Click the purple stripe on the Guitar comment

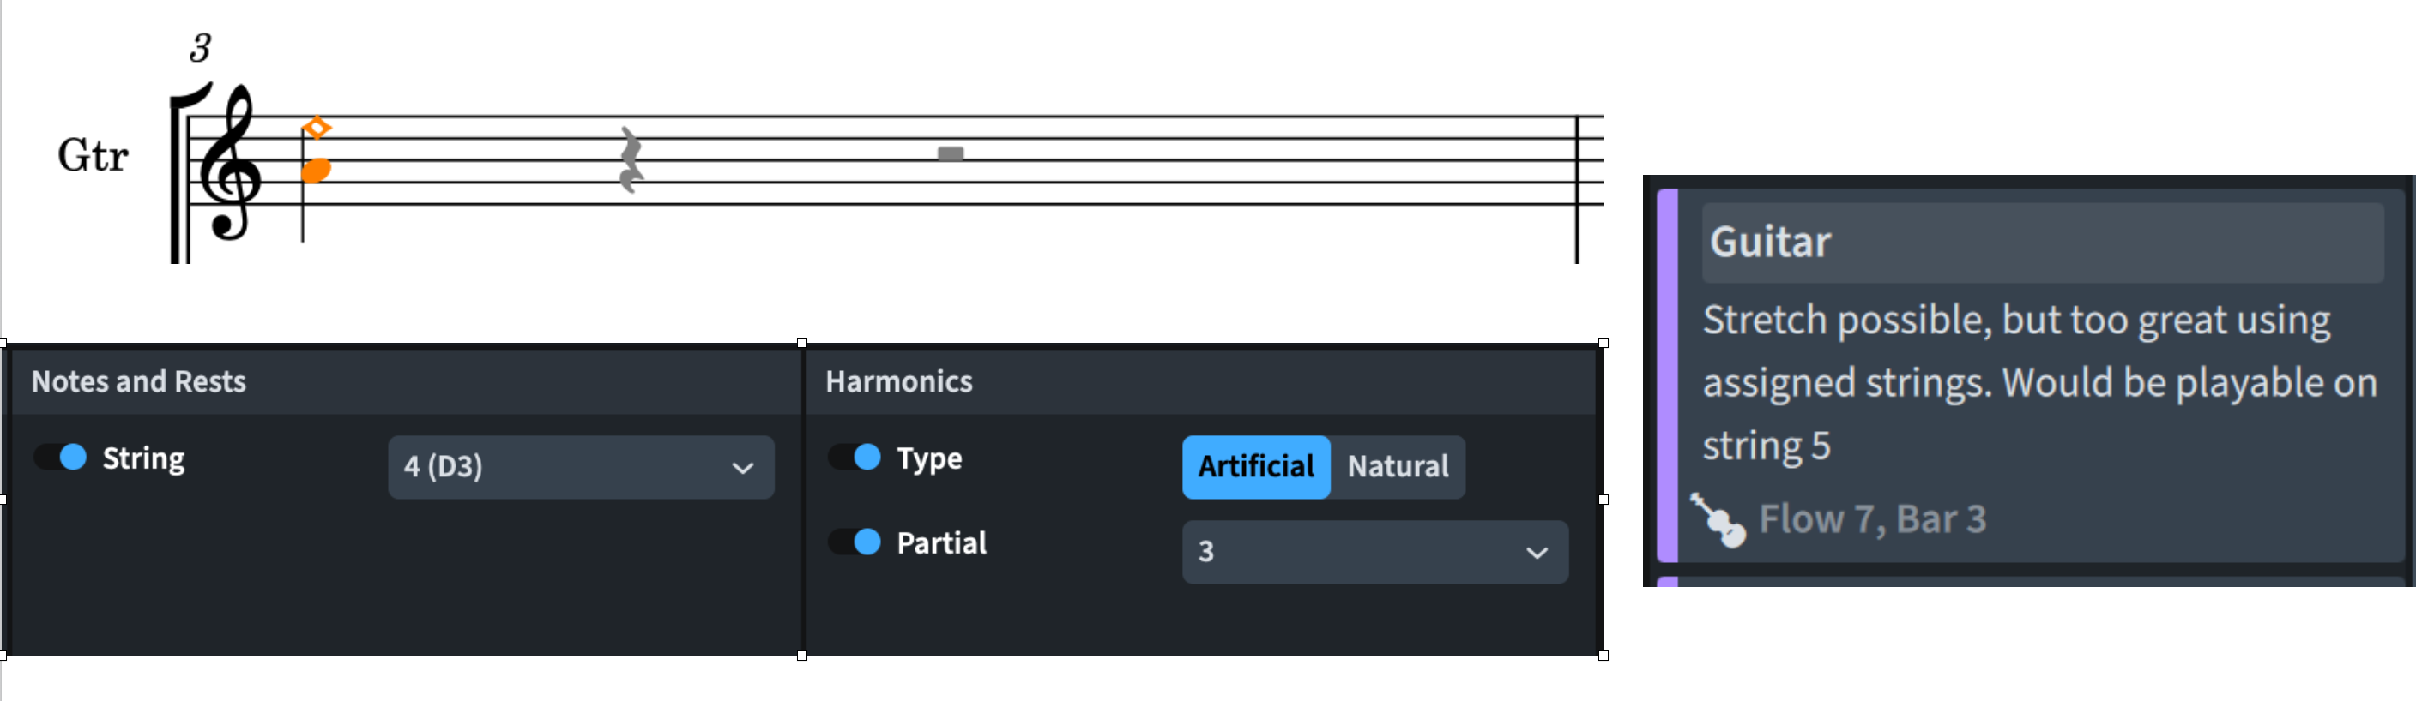coord(1667,374)
